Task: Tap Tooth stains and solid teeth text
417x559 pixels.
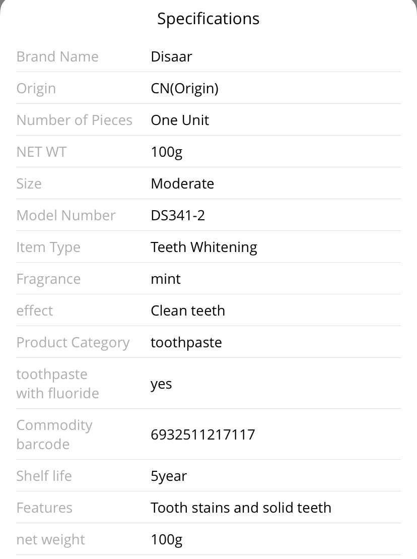Action: [241, 508]
